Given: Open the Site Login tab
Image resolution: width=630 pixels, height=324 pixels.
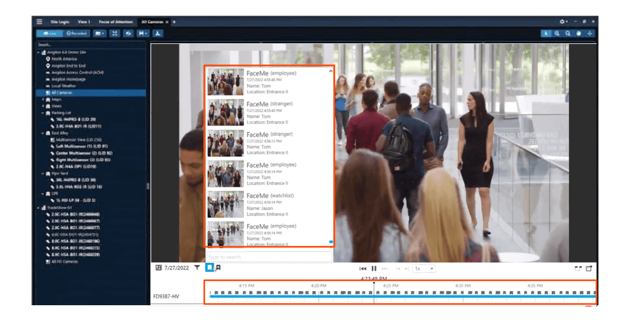Looking at the screenshot, I should 60,21.
